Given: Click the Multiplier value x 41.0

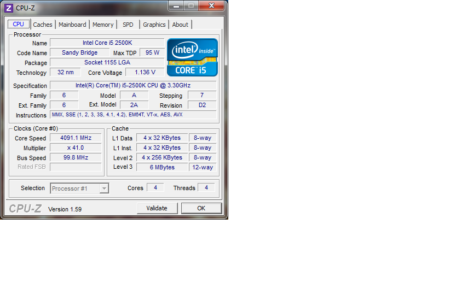Looking at the screenshot, I should (x=76, y=148).
